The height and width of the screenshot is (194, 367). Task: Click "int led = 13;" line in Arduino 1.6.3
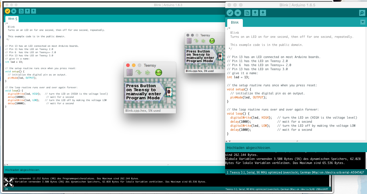tap(14, 62)
